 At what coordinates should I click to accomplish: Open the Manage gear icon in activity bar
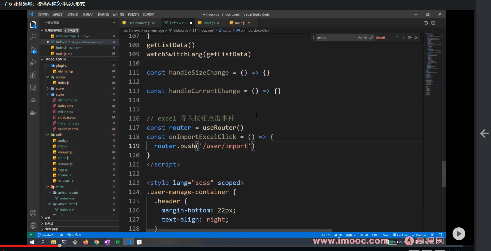tap(33, 226)
